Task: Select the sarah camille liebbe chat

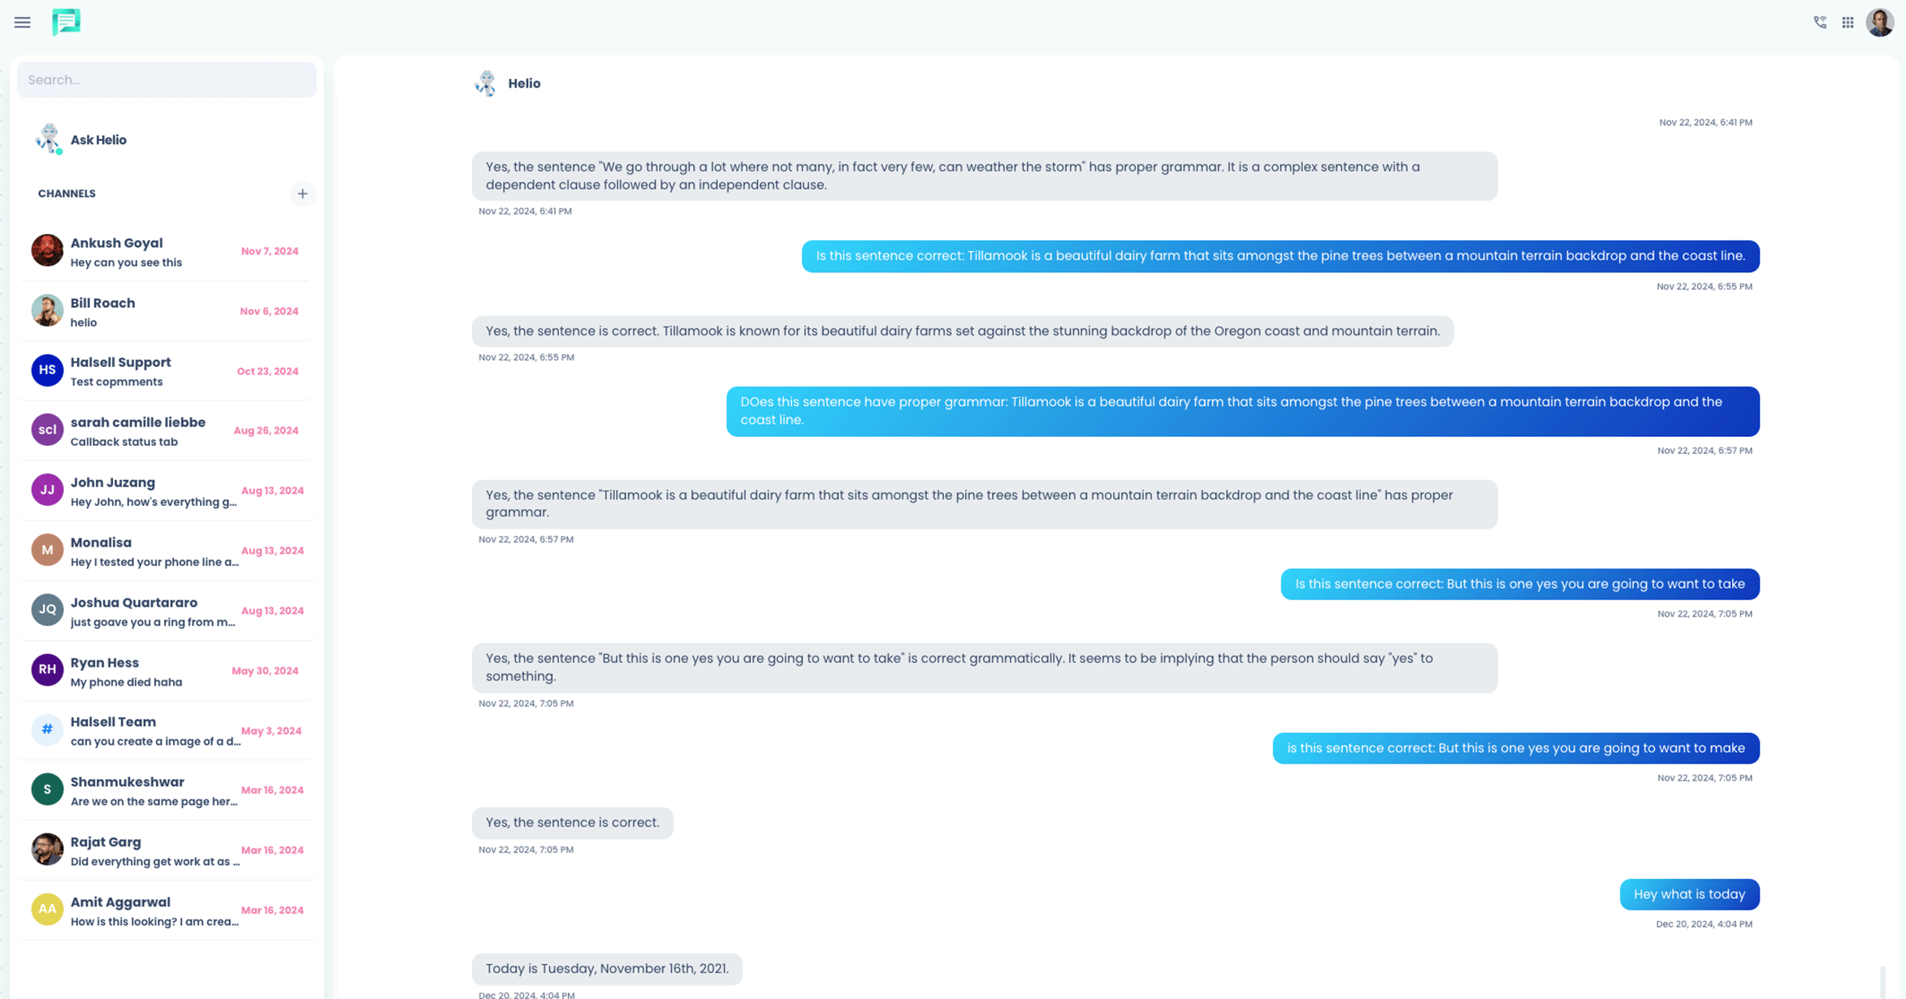Action: [x=167, y=431]
